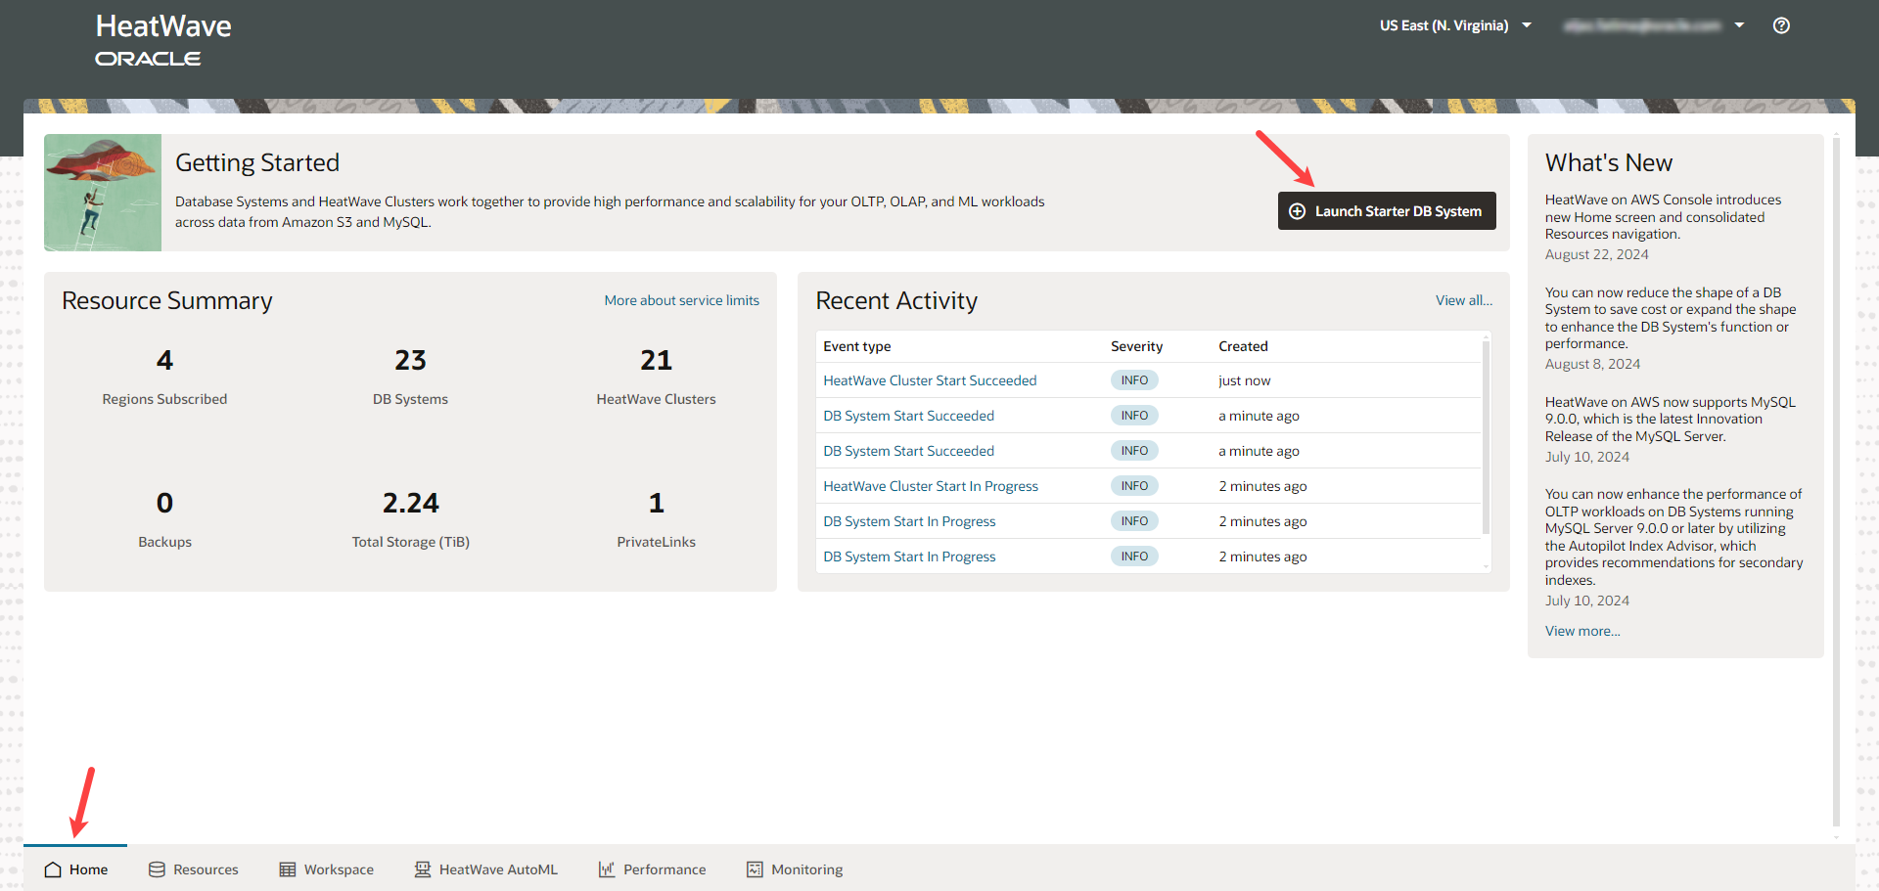Click the Getting Started illustration thumbnail
The height and width of the screenshot is (891, 1879).
pos(103,193)
